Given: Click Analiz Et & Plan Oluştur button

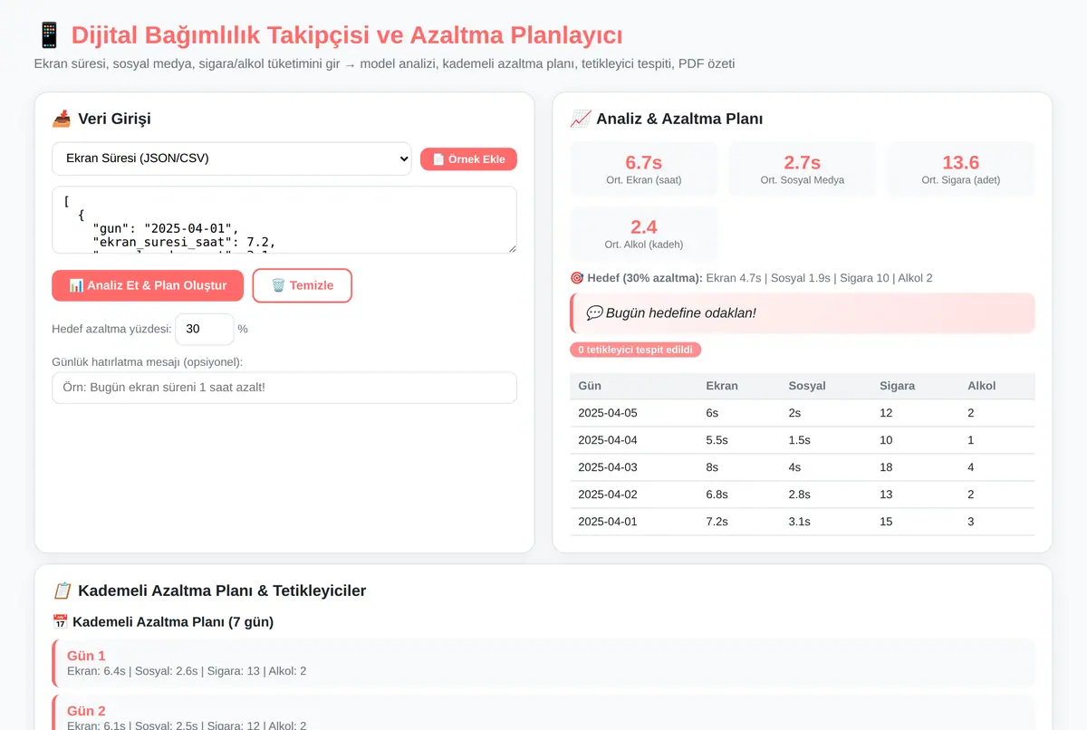Looking at the screenshot, I should point(148,285).
